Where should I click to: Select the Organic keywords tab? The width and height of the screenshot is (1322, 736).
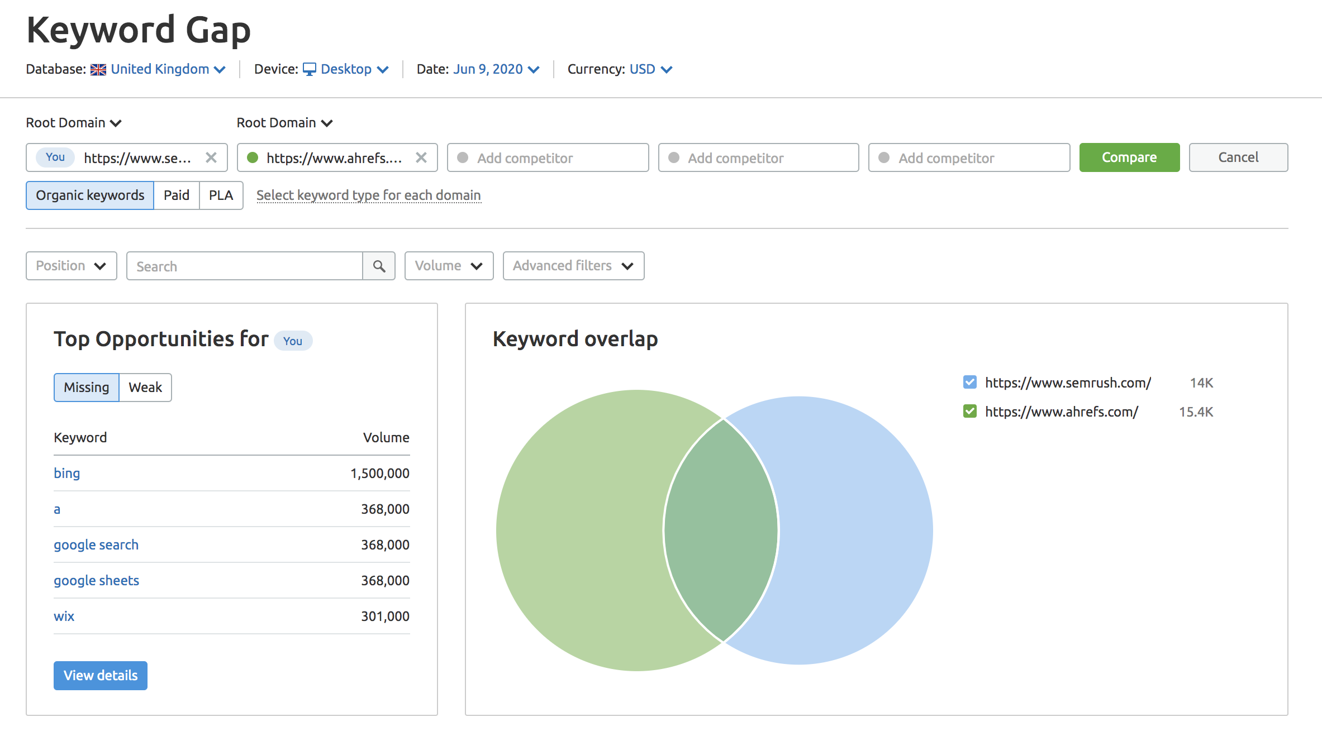click(90, 195)
